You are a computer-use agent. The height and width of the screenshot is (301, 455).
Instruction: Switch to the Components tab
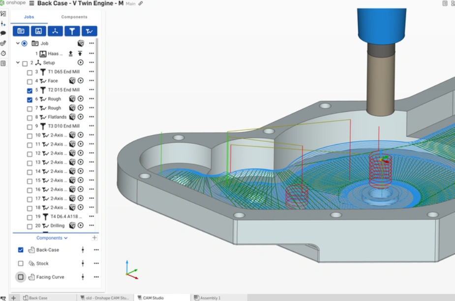74,16
